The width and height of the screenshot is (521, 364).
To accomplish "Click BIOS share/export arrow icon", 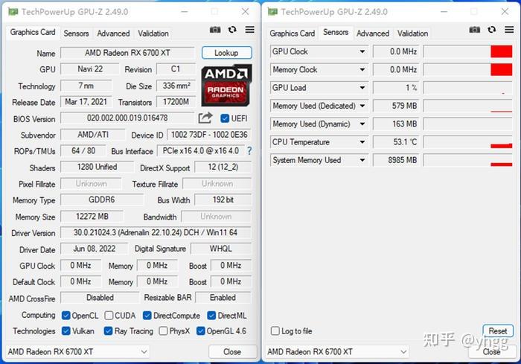I will tap(205, 118).
